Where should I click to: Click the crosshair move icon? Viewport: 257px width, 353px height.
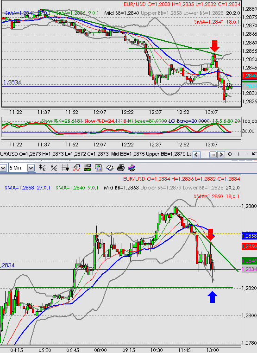(x=230, y=154)
